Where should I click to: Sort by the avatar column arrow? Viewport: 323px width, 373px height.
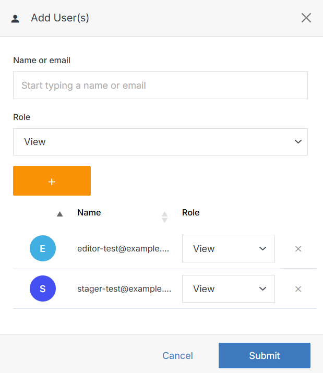59,214
